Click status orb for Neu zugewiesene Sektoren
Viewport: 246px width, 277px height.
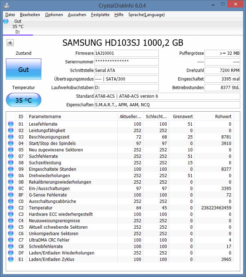[x=11, y=150]
